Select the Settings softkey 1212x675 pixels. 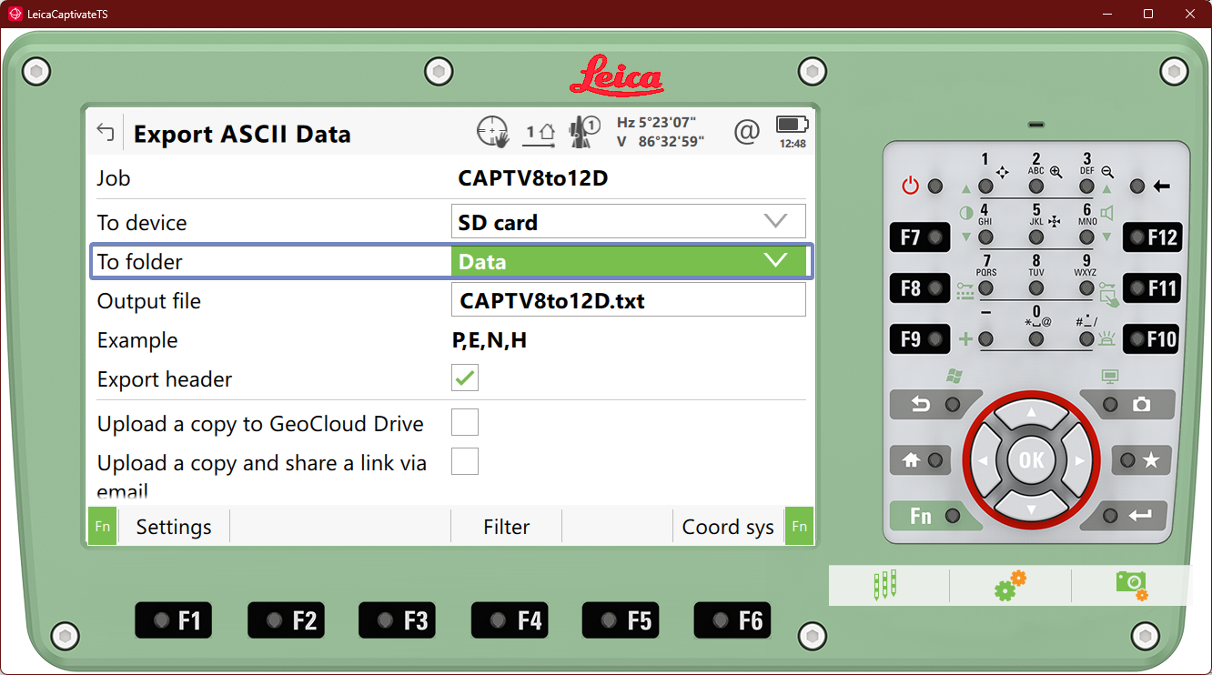tap(173, 527)
